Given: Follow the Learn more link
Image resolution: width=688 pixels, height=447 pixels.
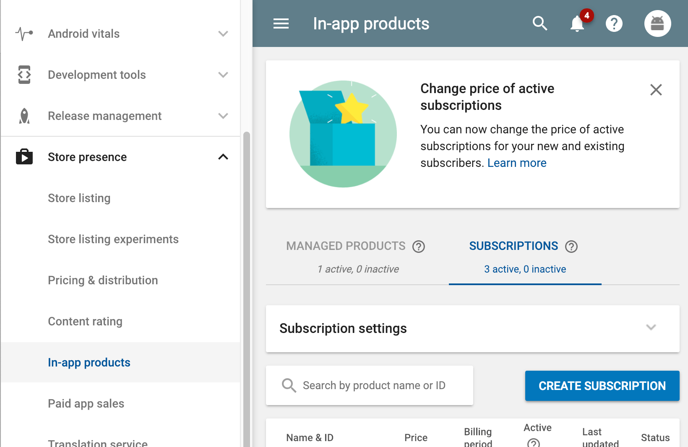Looking at the screenshot, I should click(517, 163).
